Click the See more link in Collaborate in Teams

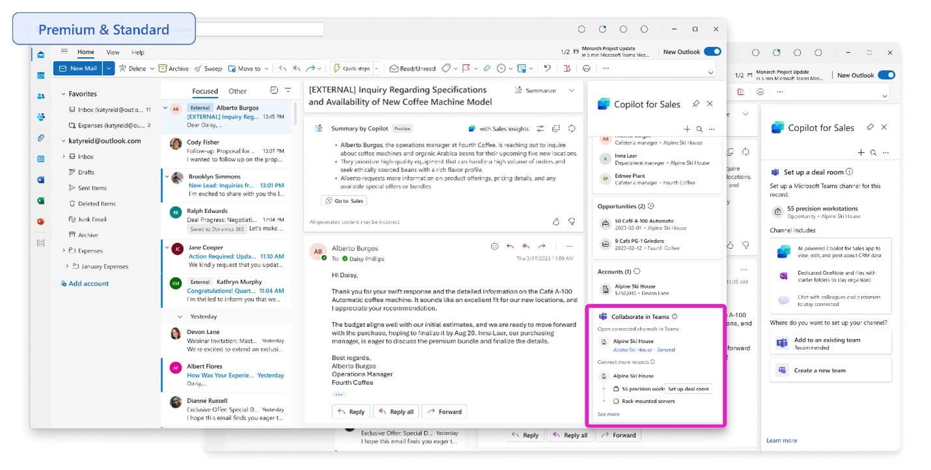[x=608, y=414]
